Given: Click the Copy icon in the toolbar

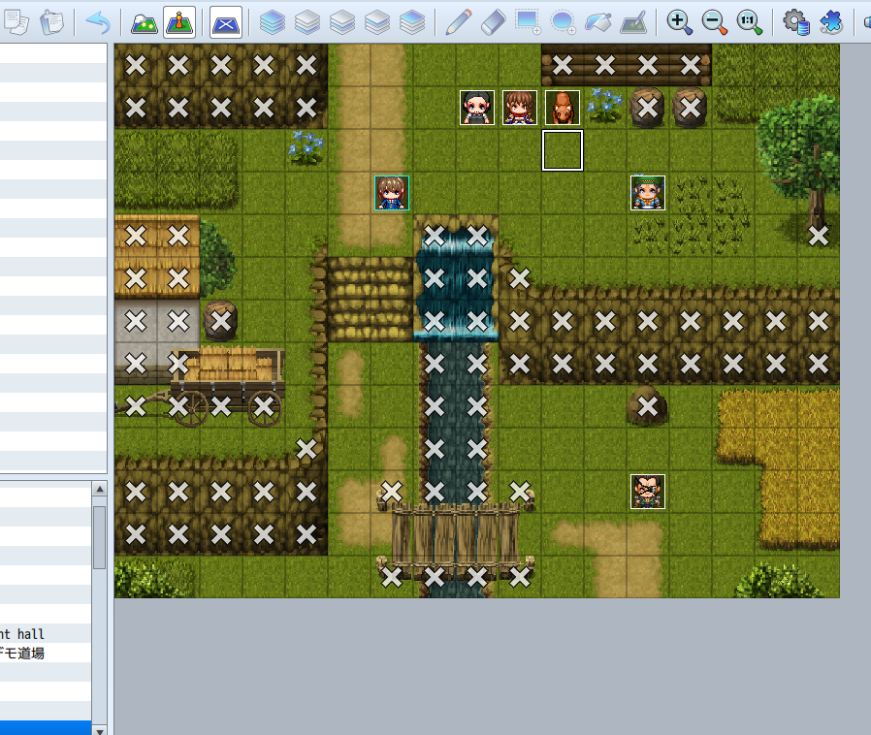Looking at the screenshot, I should click(x=16, y=22).
